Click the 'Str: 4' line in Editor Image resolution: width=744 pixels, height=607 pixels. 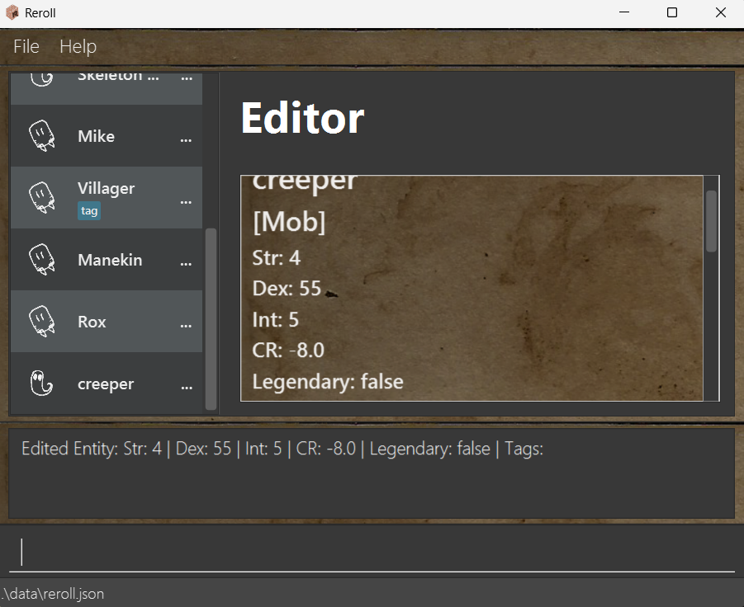point(276,258)
